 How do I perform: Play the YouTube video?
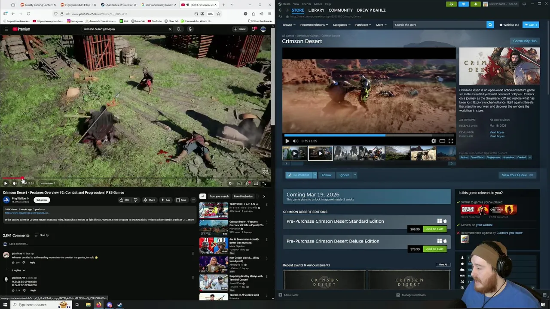(x=6, y=184)
